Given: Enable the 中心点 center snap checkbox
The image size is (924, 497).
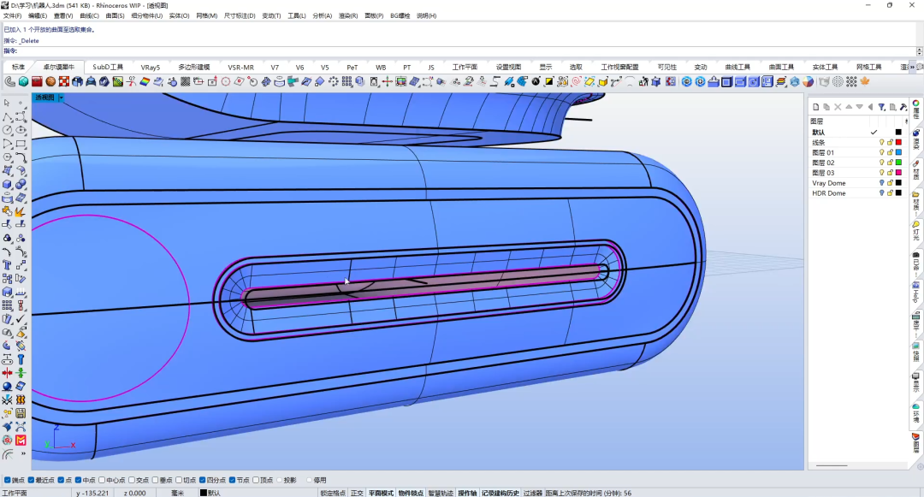Looking at the screenshot, I should 102,480.
